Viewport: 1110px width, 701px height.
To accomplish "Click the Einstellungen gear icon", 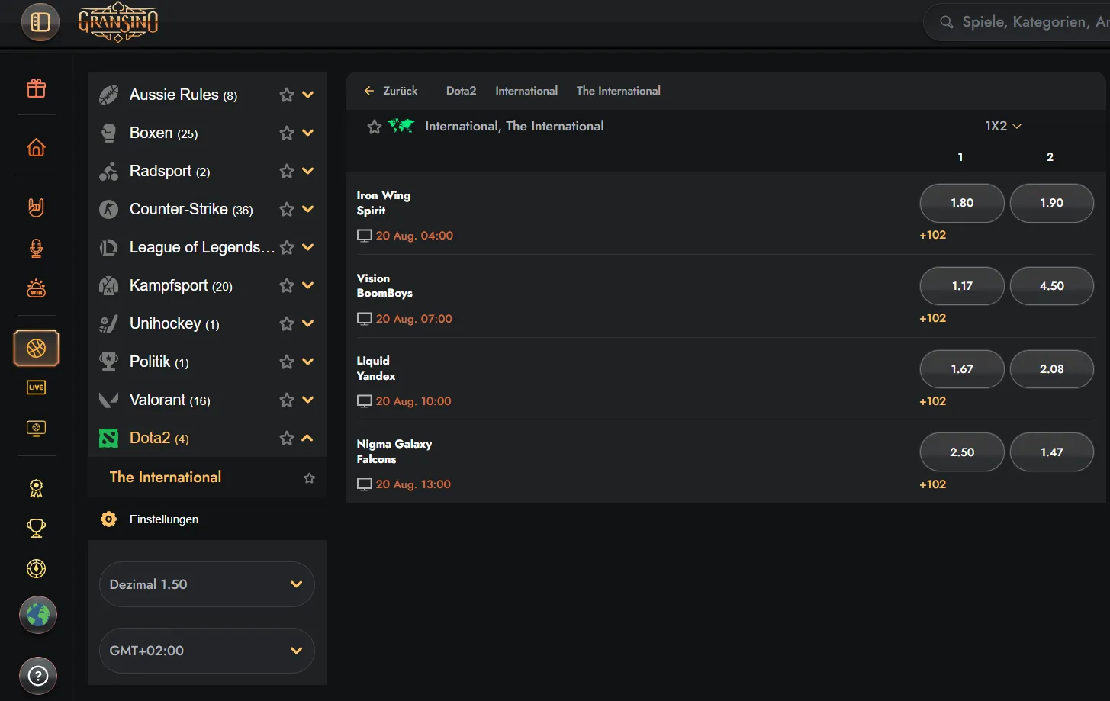I will (109, 519).
